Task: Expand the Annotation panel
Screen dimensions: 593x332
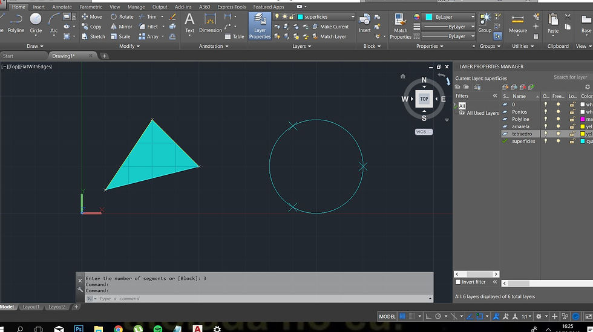Action: pos(214,46)
